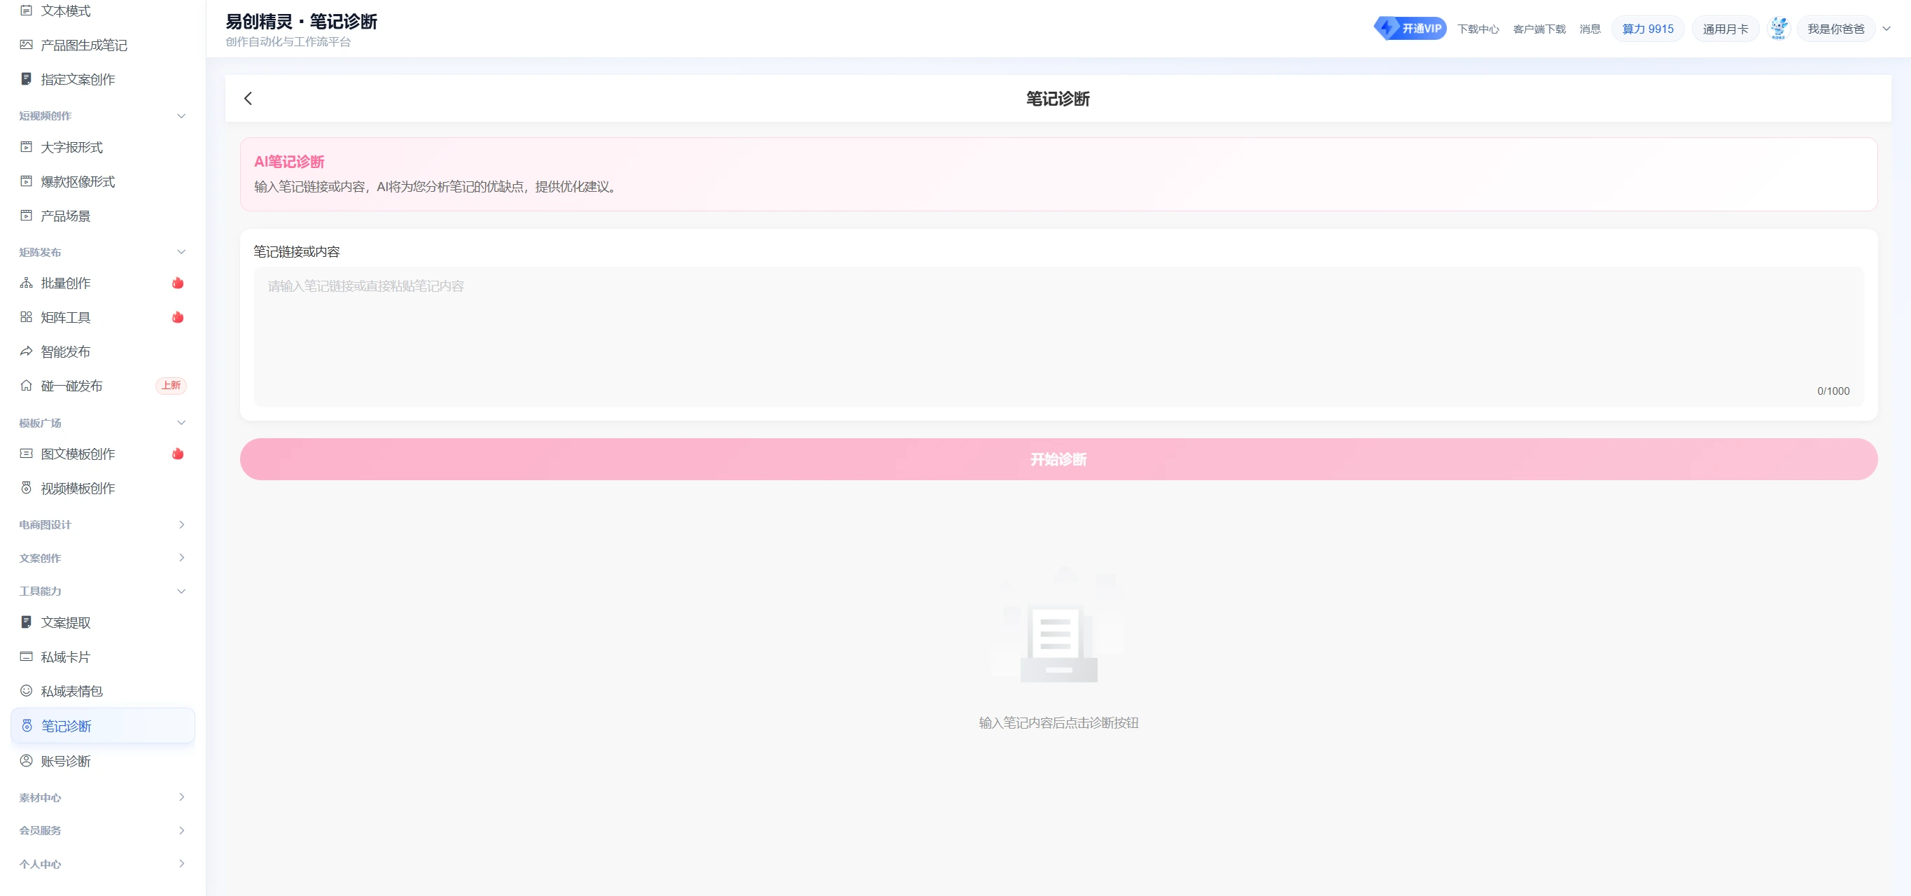Click the 批量创作 hierarchy icon
The height and width of the screenshot is (896, 1911).
[26, 283]
